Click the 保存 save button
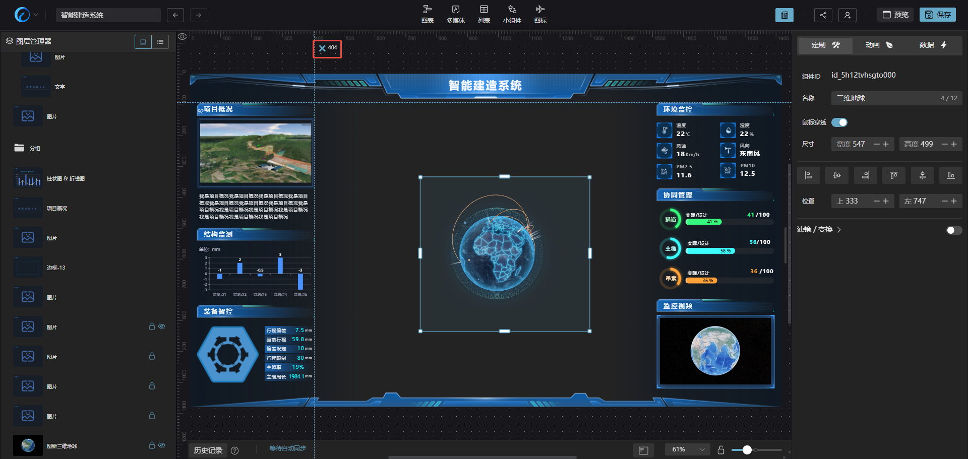Screen dimensions: 968x459 point(937,15)
